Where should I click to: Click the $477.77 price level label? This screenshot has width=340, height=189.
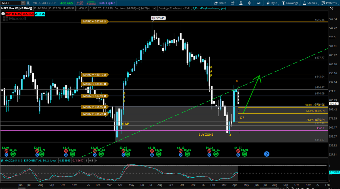coord(320,58)
